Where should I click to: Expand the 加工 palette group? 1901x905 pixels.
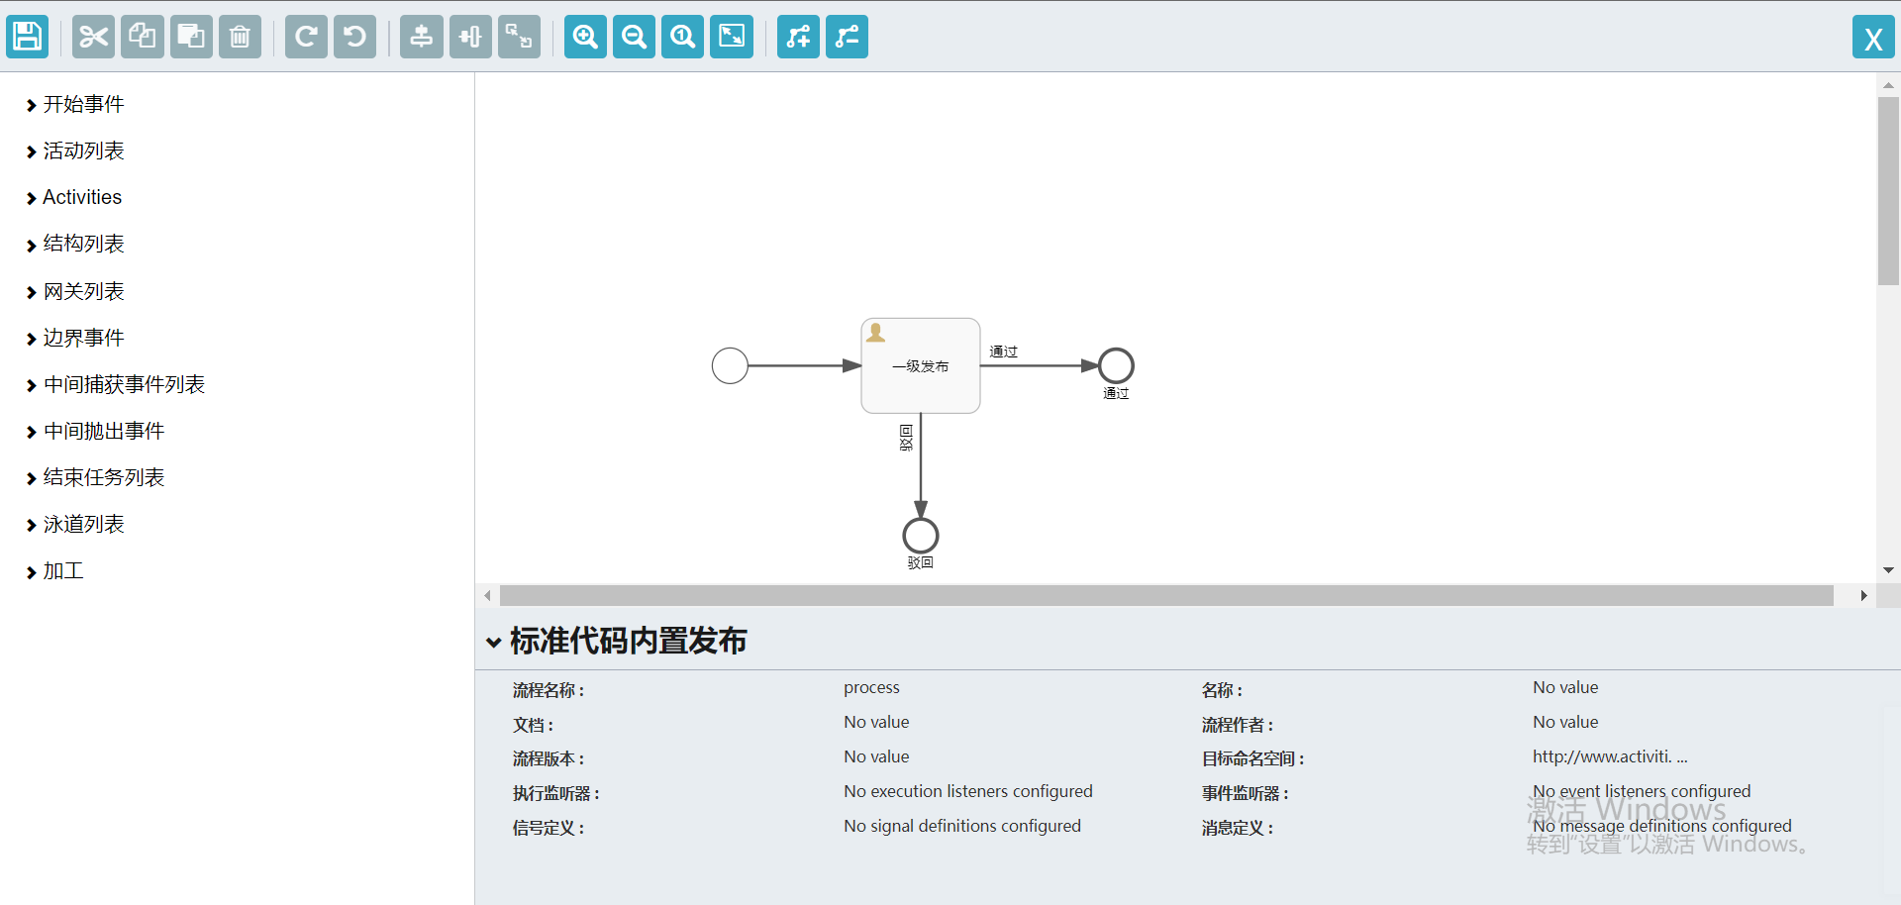(x=54, y=570)
